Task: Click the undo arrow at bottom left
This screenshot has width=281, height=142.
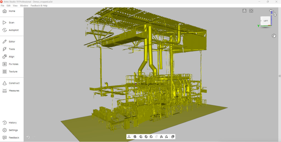Action: [28, 137]
